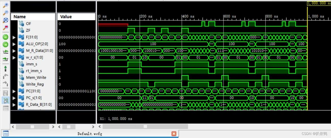Click the '10' segment in the w_r_s waveform near 200 ns

tap(144, 57)
